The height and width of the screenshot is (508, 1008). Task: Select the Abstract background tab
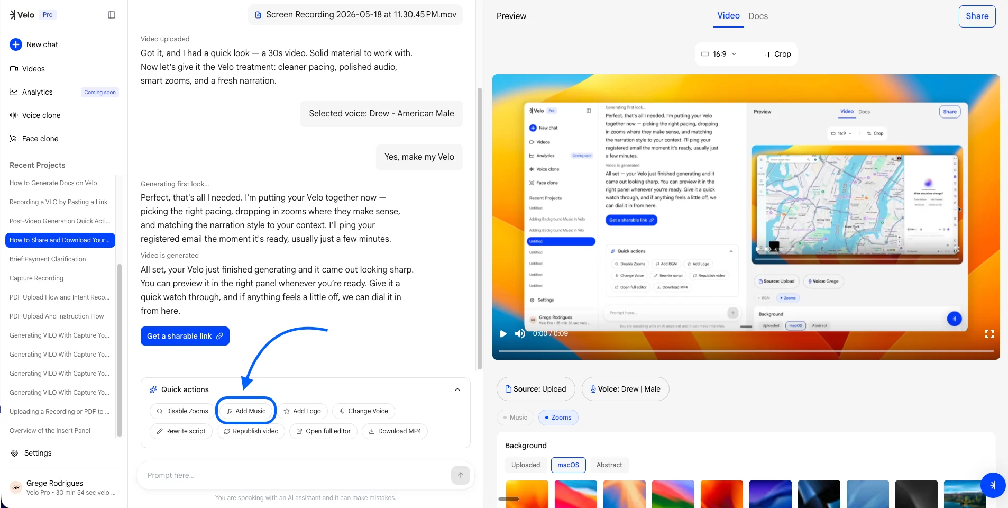coord(609,465)
